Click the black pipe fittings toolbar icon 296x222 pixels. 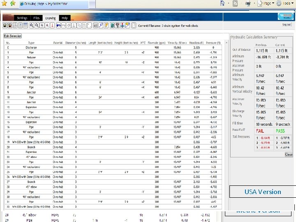coord(117,25)
